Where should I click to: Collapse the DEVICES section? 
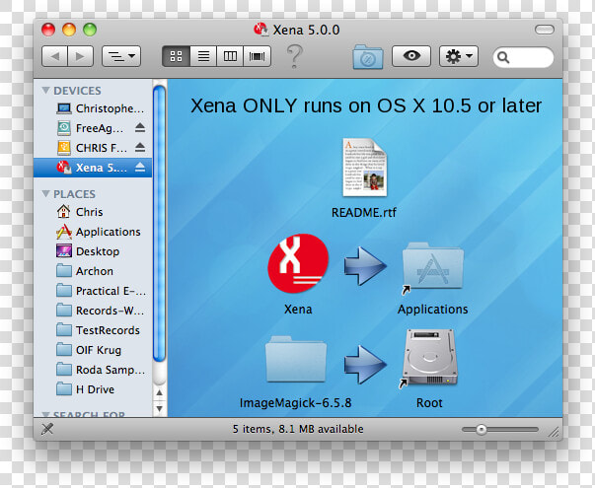click(46, 91)
